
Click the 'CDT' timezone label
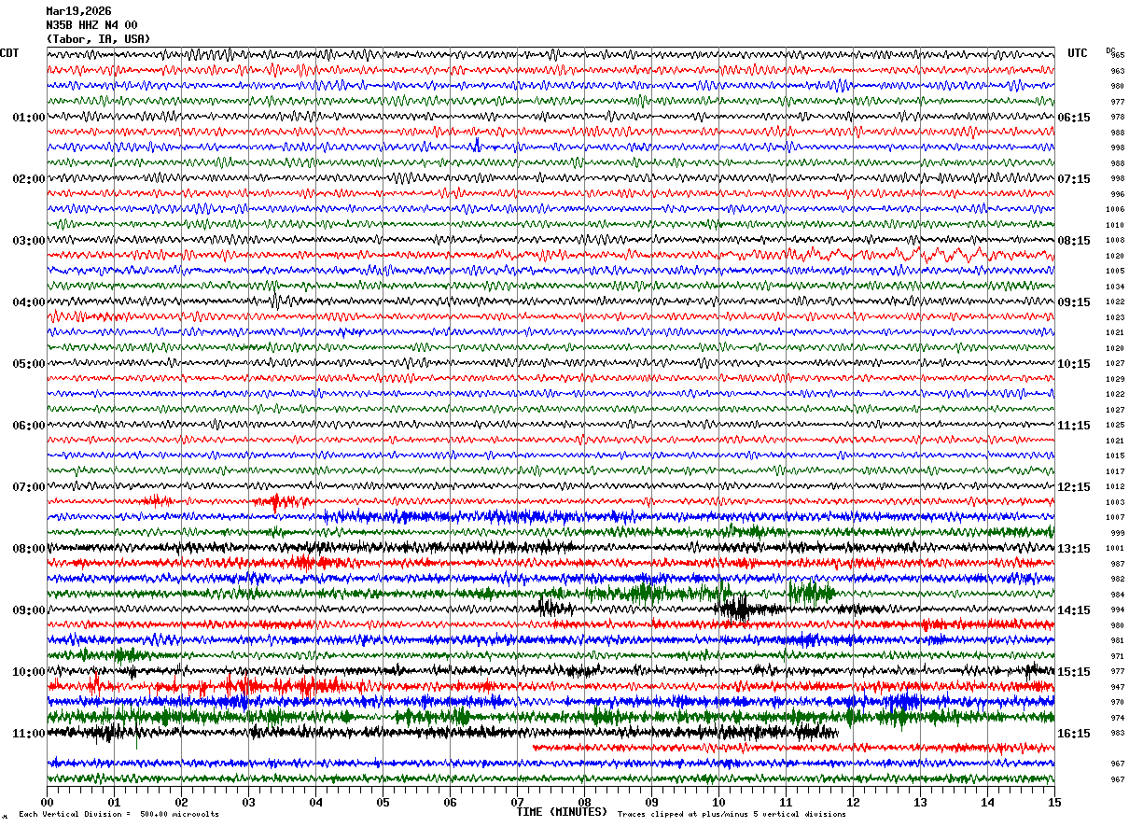9,53
